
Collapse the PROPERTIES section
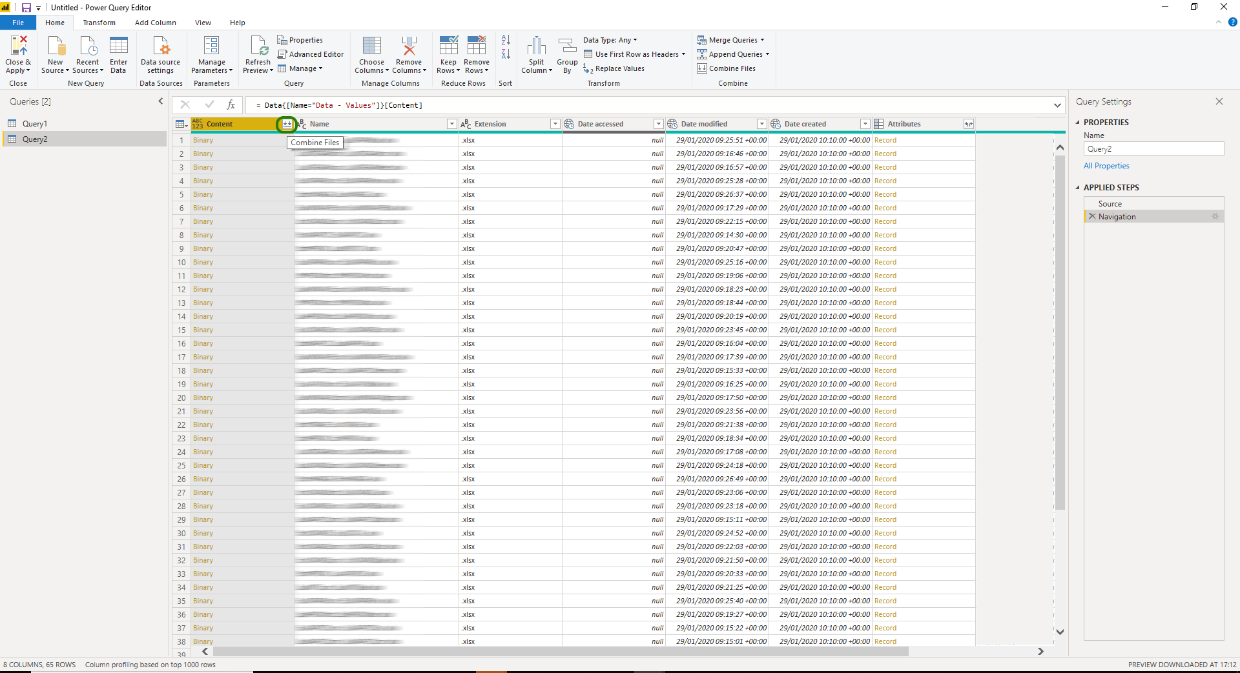[x=1078, y=122]
